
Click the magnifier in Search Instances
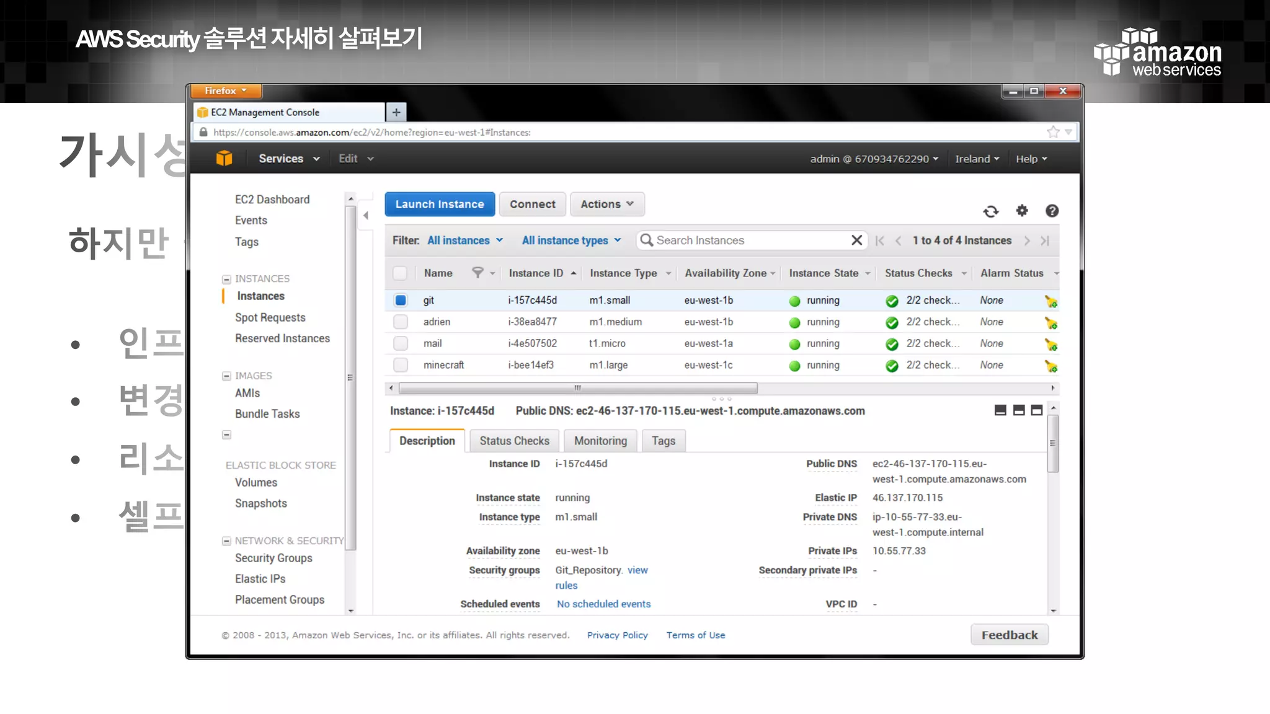point(646,240)
